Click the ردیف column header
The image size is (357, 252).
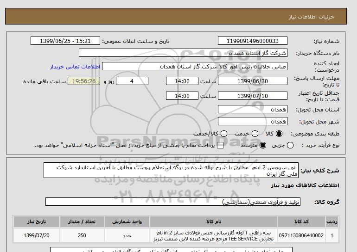[332, 222]
